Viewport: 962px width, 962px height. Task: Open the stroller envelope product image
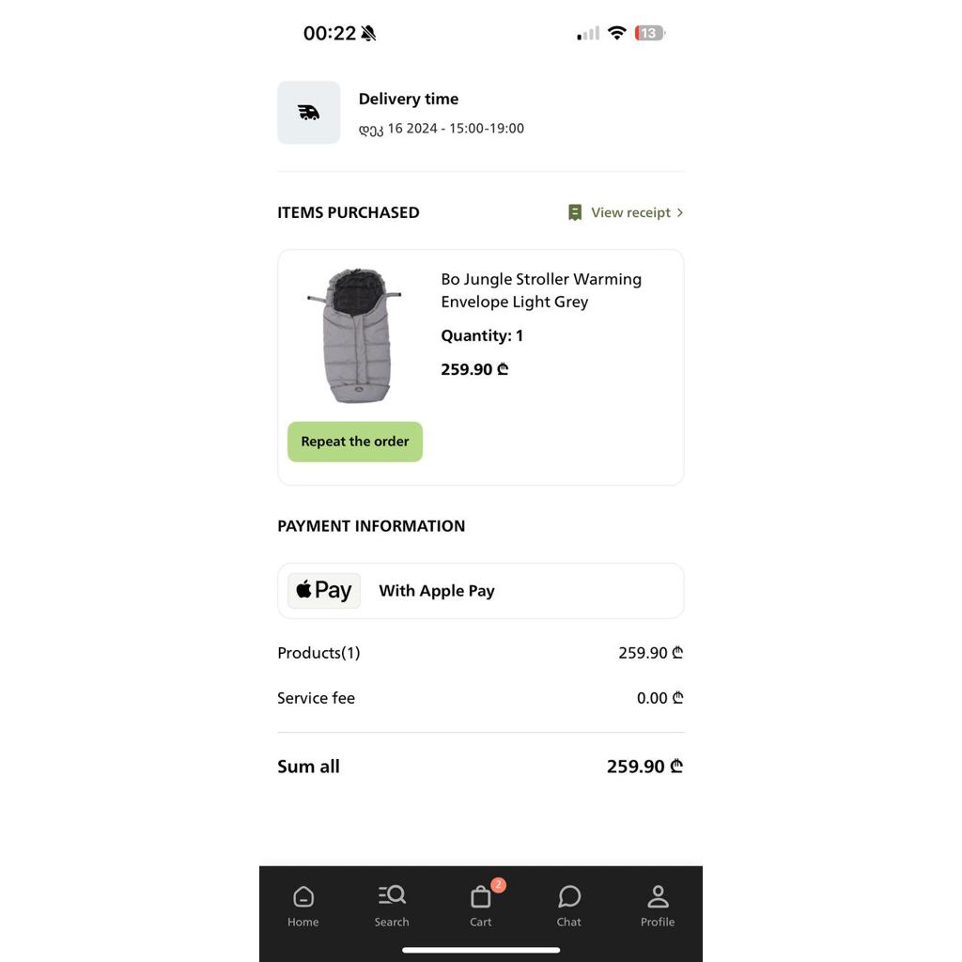tap(357, 335)
